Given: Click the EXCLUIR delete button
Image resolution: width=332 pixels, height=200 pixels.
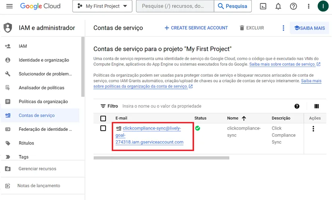Looking at the screenshot, I should click(x=252, y=28).
